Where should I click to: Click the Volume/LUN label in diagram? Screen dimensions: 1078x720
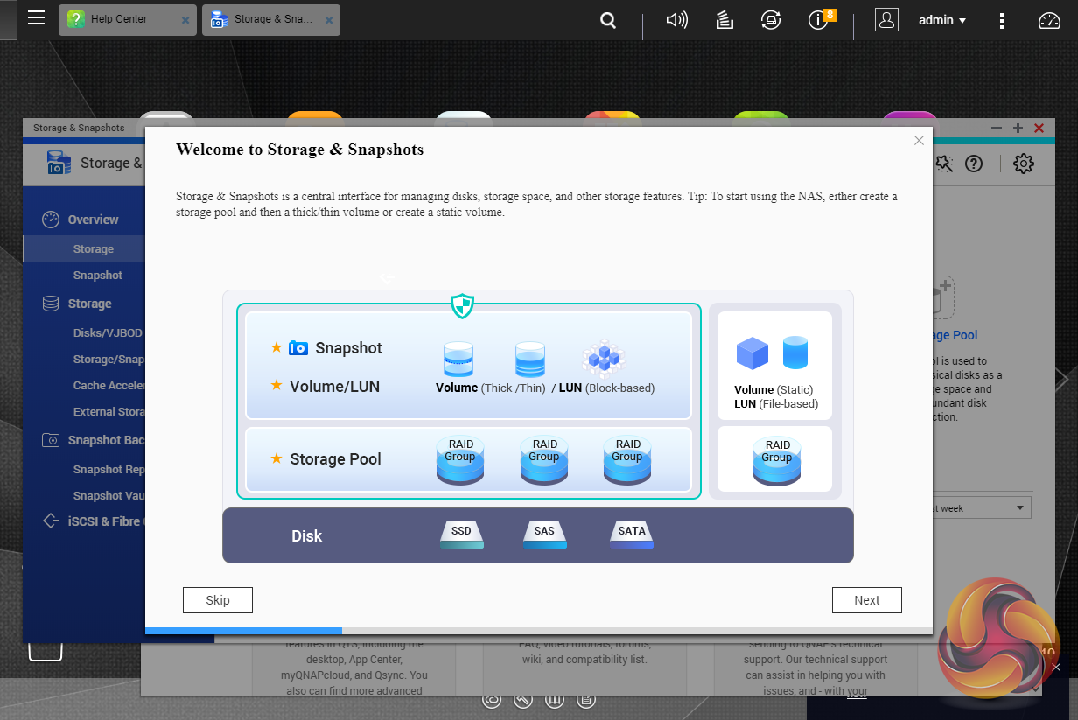pyautogui.click(x=334, y=386)
